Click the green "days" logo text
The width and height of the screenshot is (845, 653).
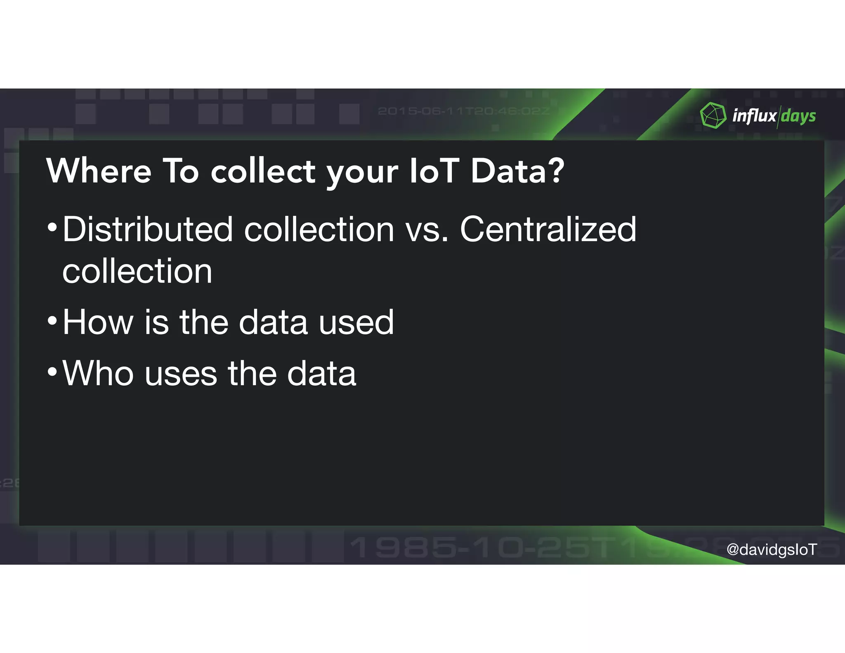click(798, 116)
